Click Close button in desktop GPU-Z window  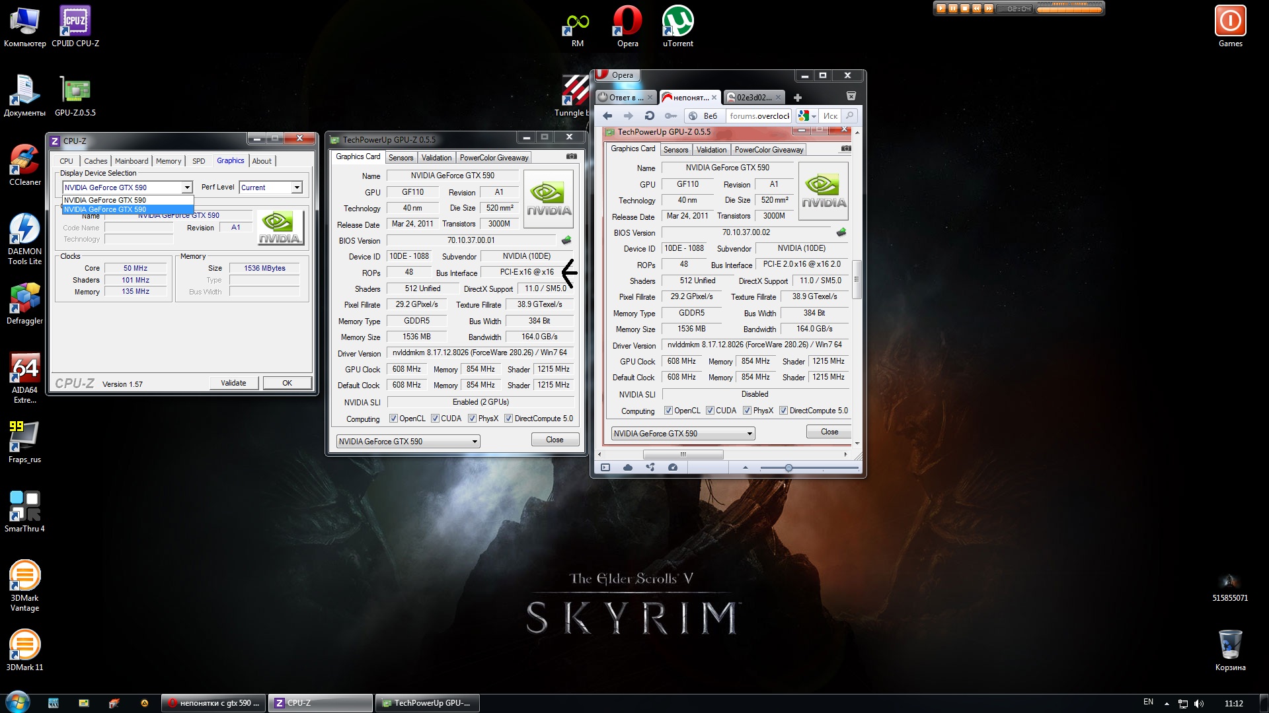pyautogui.click(x=555, y=440)
